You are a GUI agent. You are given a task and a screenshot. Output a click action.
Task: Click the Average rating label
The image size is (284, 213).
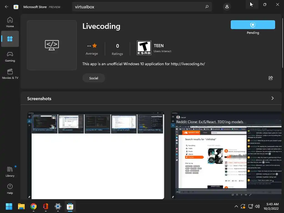click(92, 54)
